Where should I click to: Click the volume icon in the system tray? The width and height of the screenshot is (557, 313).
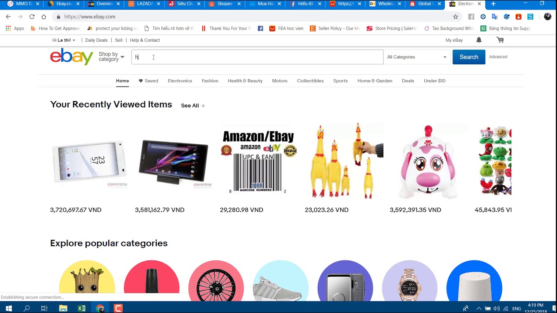[497, 309]
